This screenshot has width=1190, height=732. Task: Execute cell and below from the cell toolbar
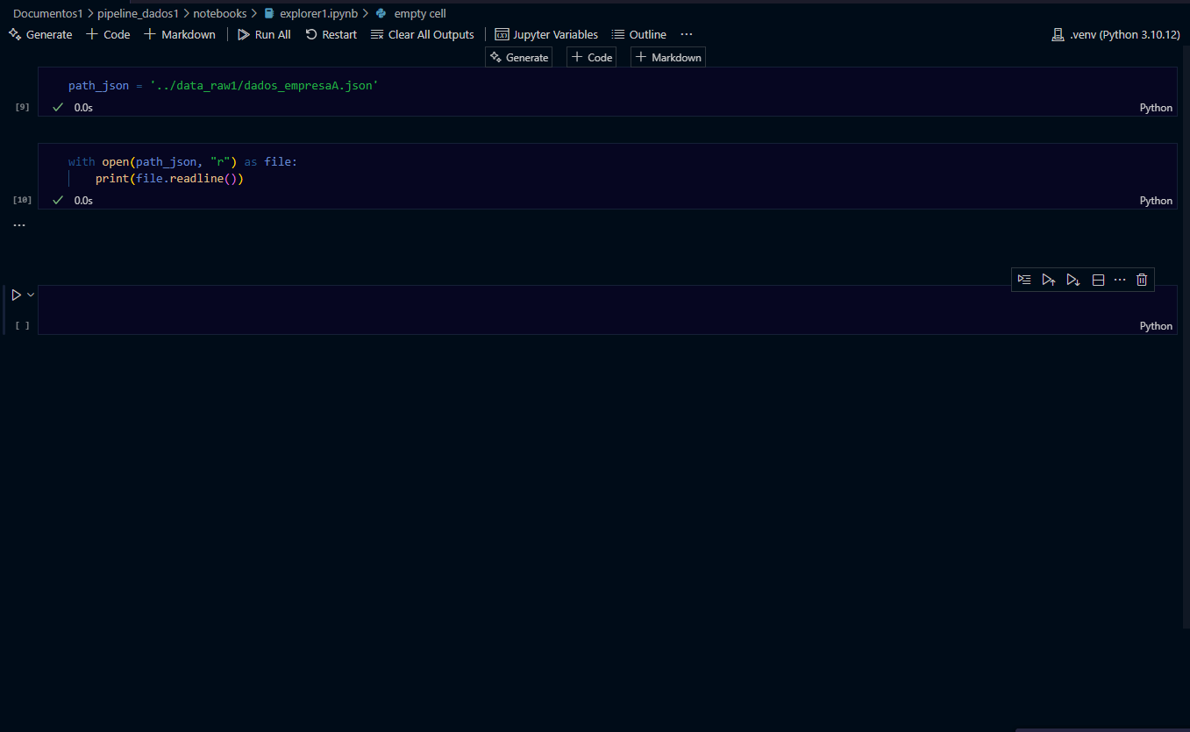pos(1072,280)
